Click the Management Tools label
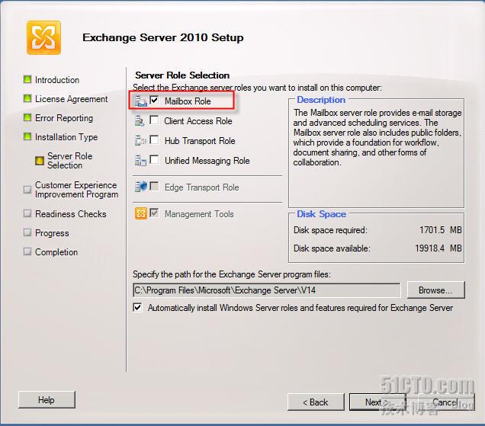 (x=199, y=214)
